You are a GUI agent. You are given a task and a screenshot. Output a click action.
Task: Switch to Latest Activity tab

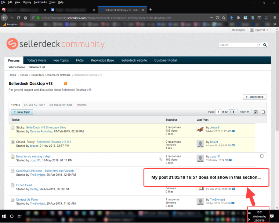35,105
